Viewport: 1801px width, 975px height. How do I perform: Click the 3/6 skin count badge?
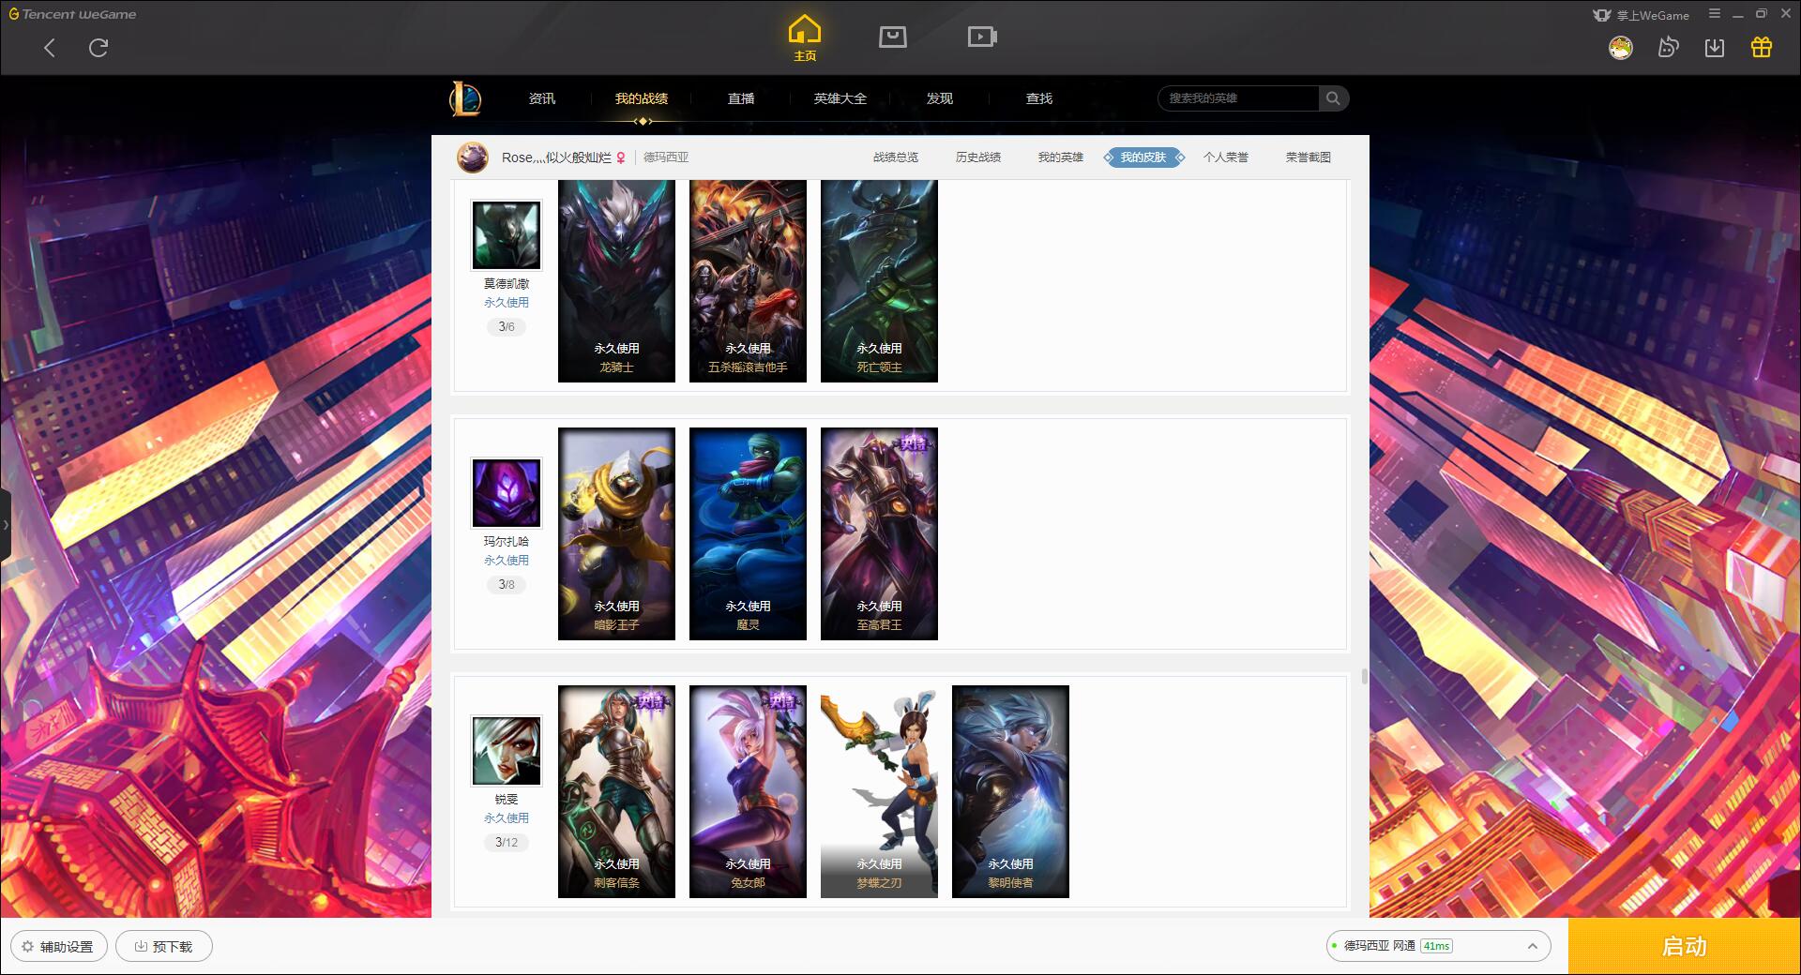click(507, 326)
